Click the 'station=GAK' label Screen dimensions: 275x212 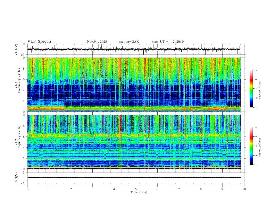[x=129, y=42]
